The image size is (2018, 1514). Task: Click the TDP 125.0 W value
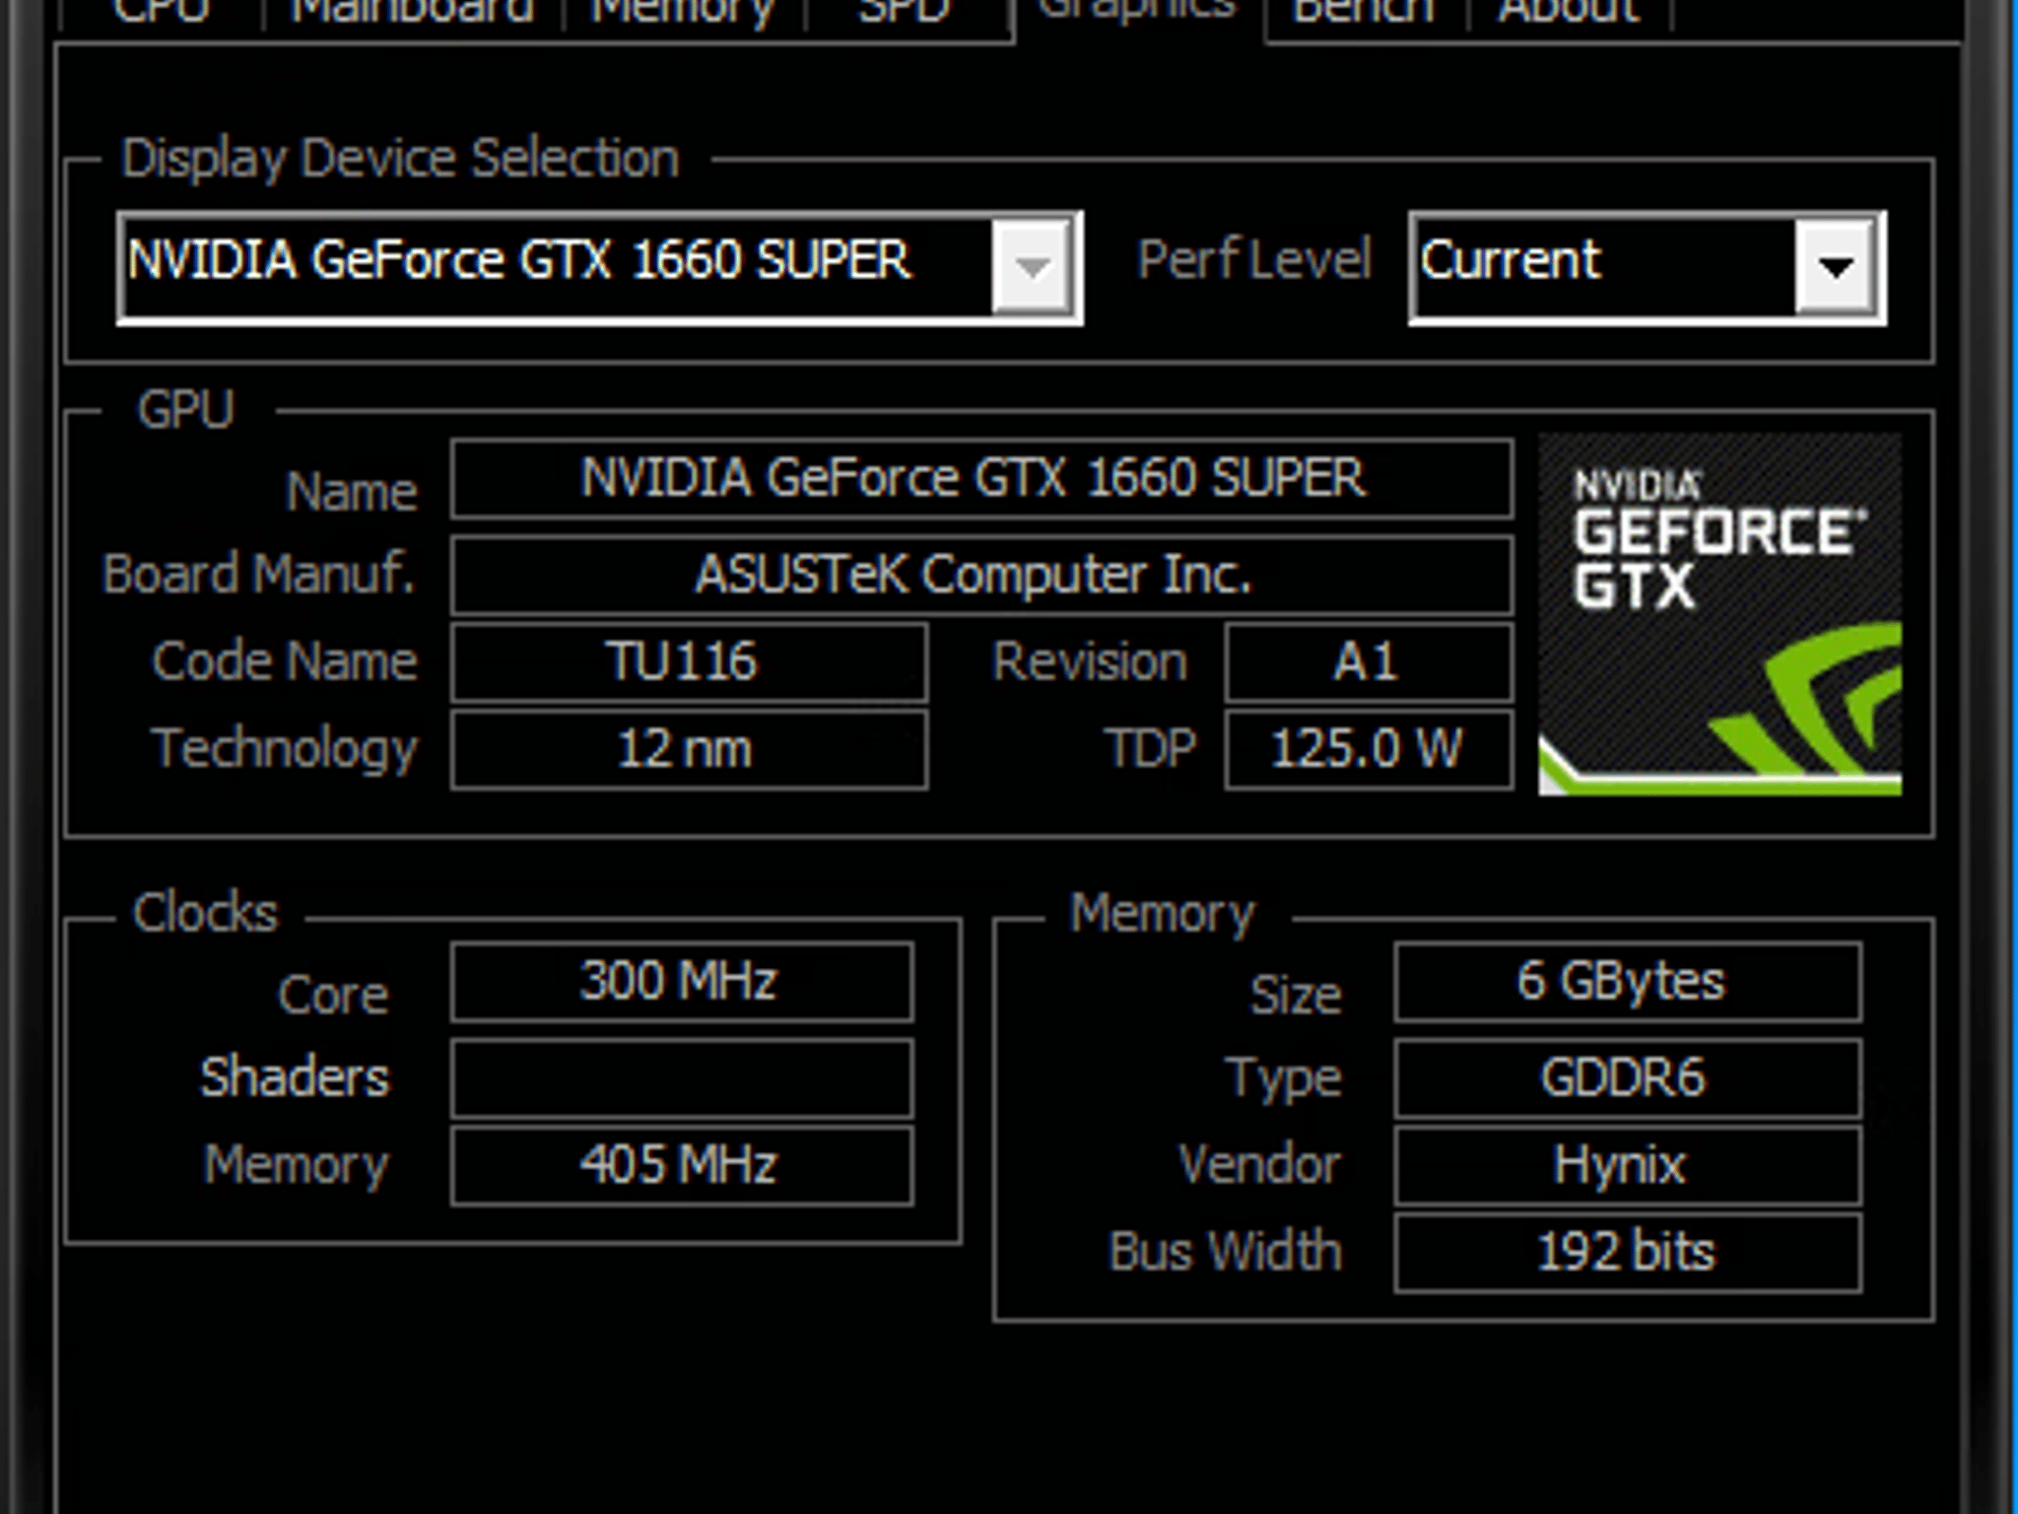(1369, 749)
